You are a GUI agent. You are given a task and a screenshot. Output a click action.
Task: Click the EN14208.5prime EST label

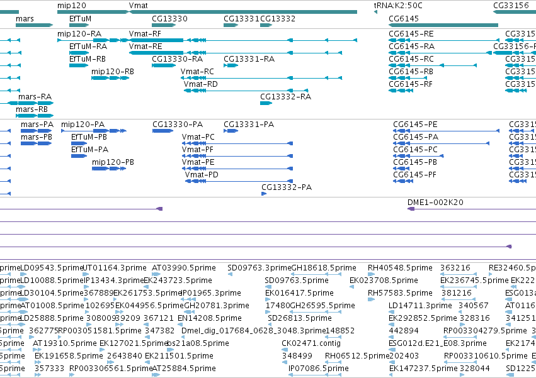[x=210, y=318]
